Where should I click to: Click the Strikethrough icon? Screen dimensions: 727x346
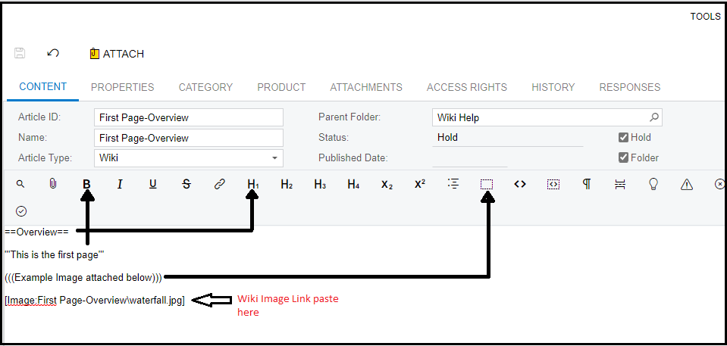[186, 184]
